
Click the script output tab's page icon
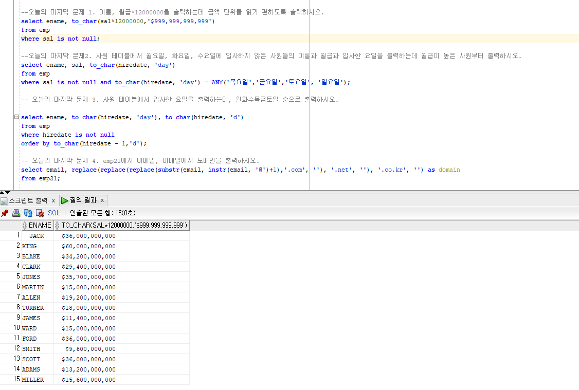[x=4, y=201]
